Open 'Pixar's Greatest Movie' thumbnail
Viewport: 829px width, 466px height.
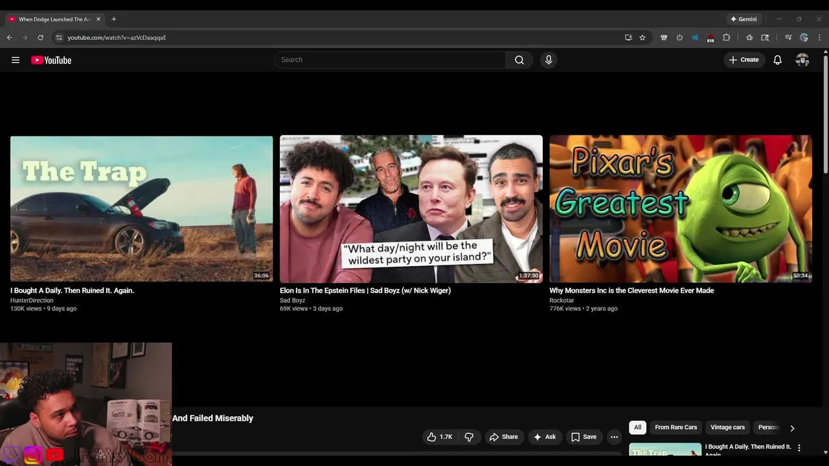tap(681, 208)
